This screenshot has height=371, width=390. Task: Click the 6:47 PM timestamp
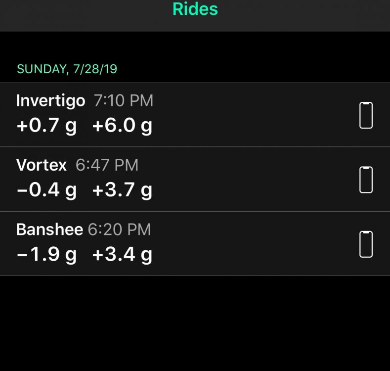tap(107, 165)
